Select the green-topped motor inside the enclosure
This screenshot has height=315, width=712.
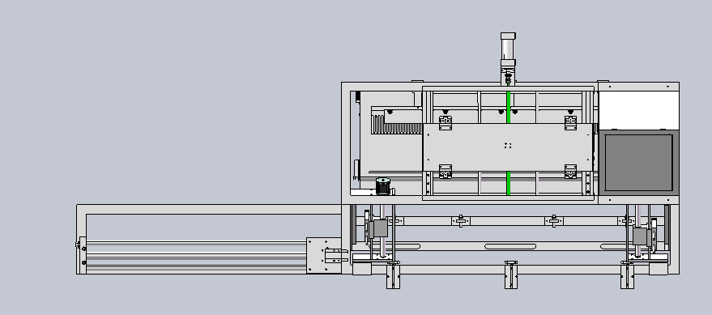point(383,186)
